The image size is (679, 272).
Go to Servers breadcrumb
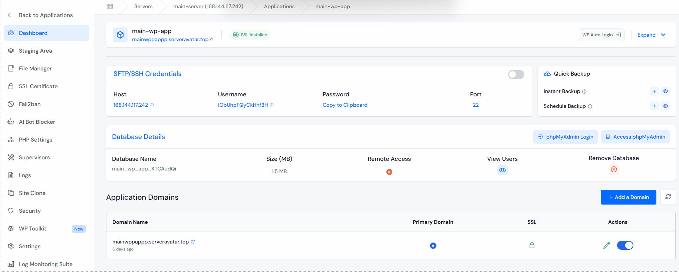click(143, 6)
